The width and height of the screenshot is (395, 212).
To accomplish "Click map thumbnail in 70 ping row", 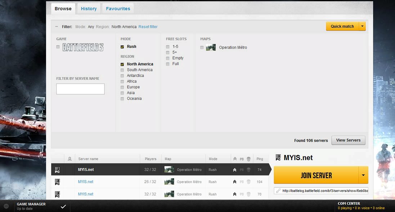I will click(169, 194).
